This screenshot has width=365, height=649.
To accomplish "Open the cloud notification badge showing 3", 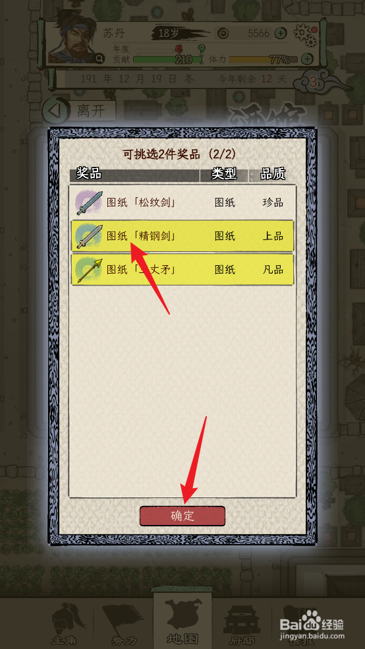I will tap(315, 83).
